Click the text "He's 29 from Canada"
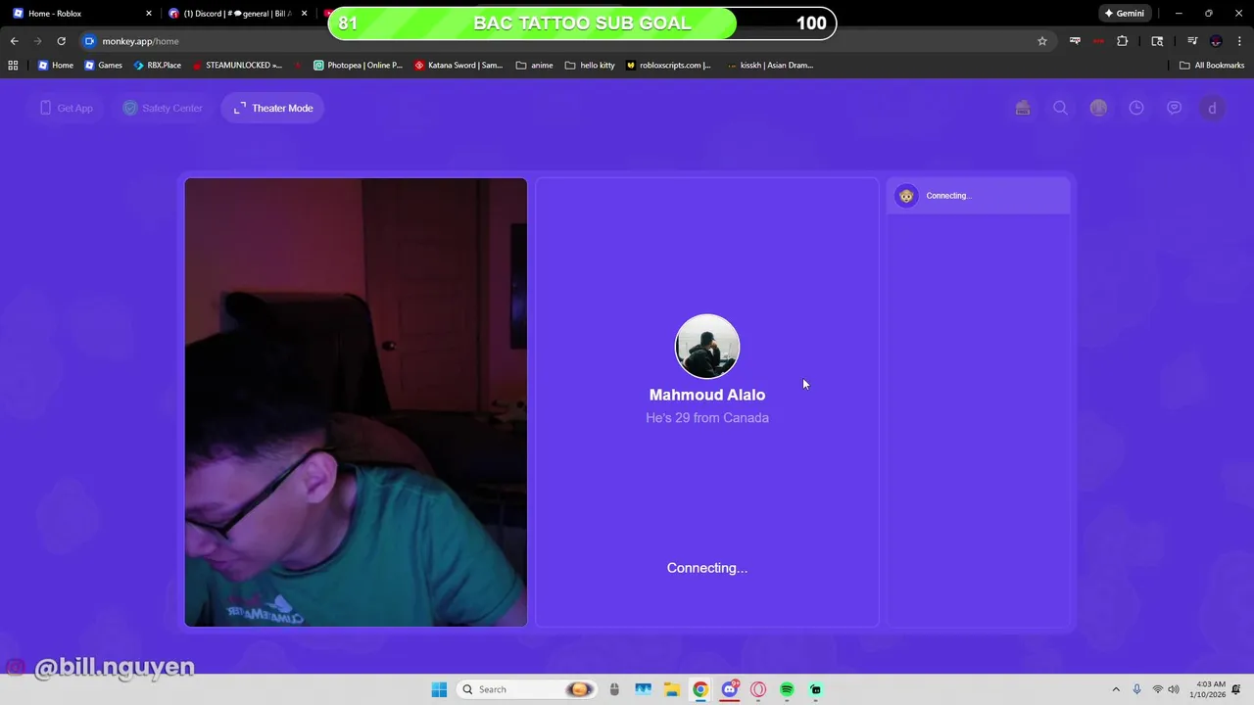Image resolution: width=1254 pixels, height=705 pixels. (707, 418)
